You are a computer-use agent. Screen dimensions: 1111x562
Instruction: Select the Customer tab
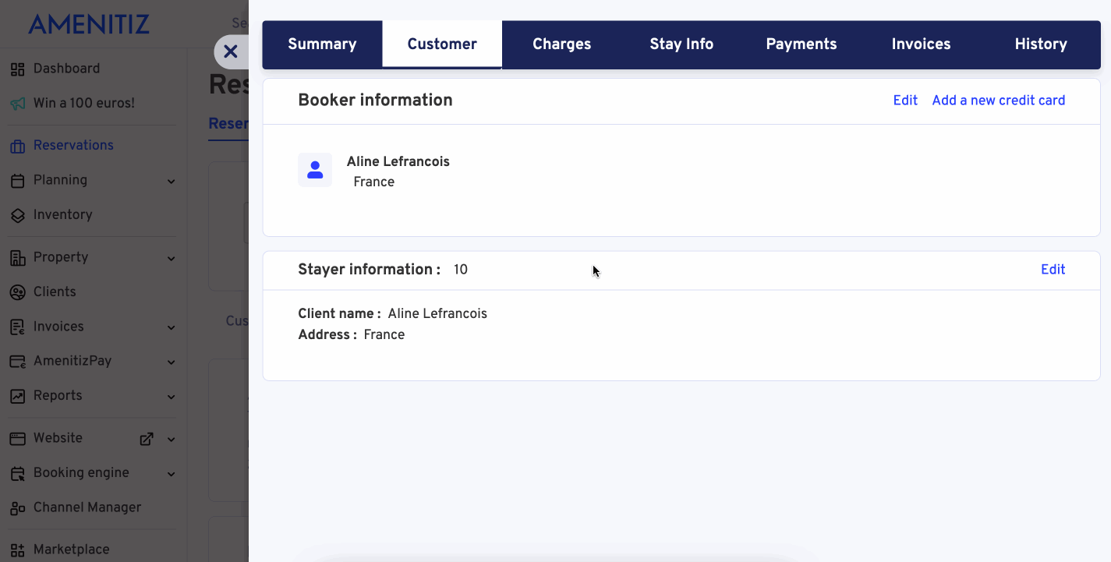click(x=442, y=44)
